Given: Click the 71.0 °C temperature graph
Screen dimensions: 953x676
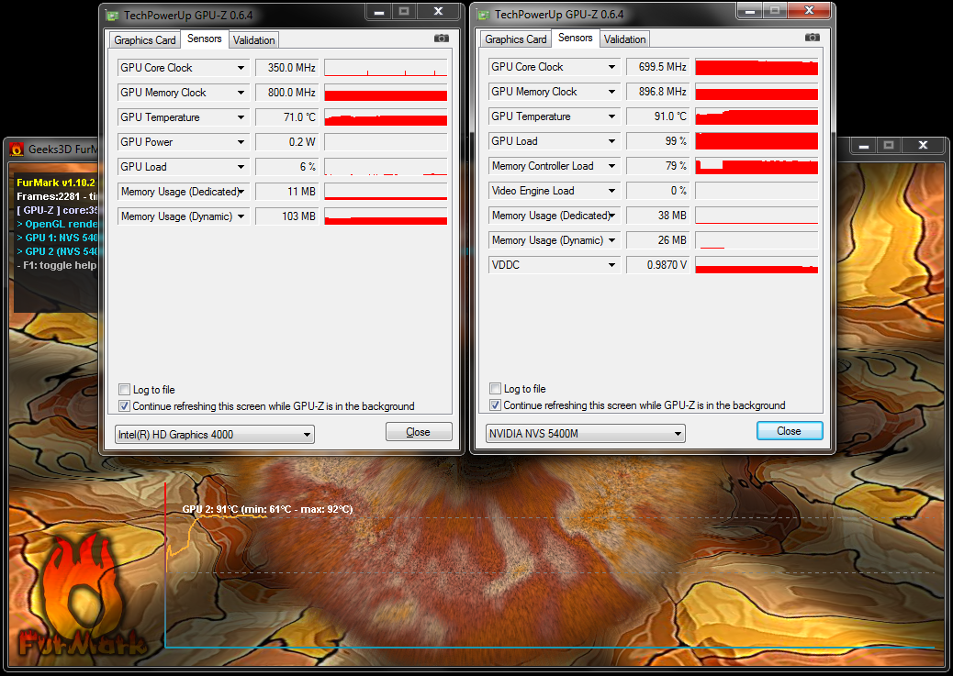Looking at the screenshot, I should 386,117.
